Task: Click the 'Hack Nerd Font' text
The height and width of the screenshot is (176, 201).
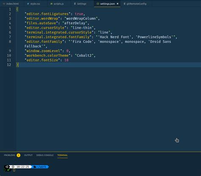Action: coord(114,37)
